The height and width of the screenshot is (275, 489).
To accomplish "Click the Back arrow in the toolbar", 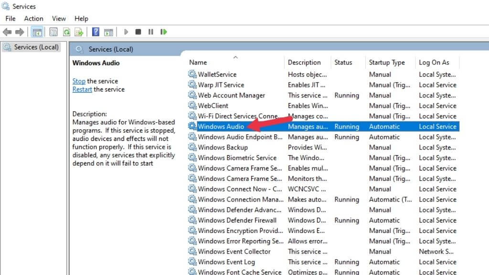I will pos(7,32).
